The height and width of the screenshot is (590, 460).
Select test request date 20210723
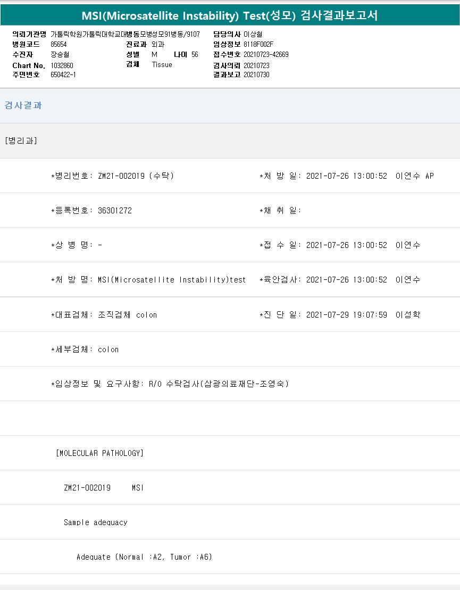pos(256,65)
